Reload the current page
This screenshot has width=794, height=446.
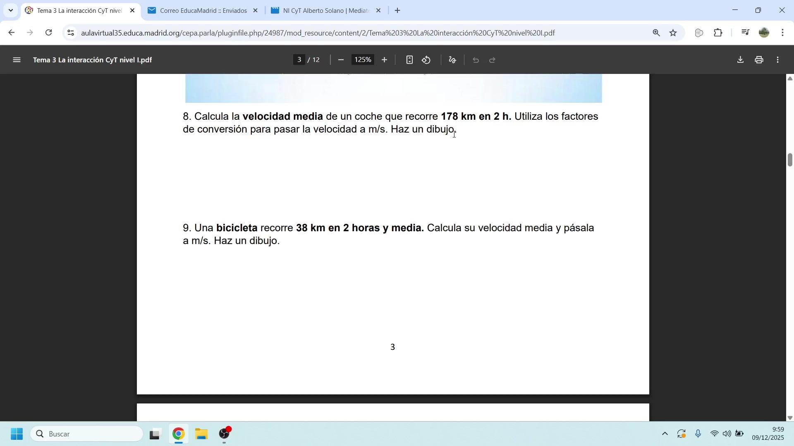pyautogui.click(x=49, y=33)
